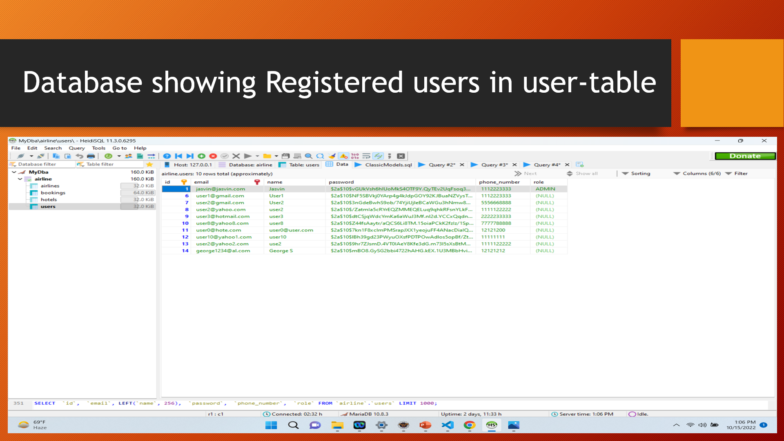Click the export to CSV icon
The image size is (784, 441).
140,156
